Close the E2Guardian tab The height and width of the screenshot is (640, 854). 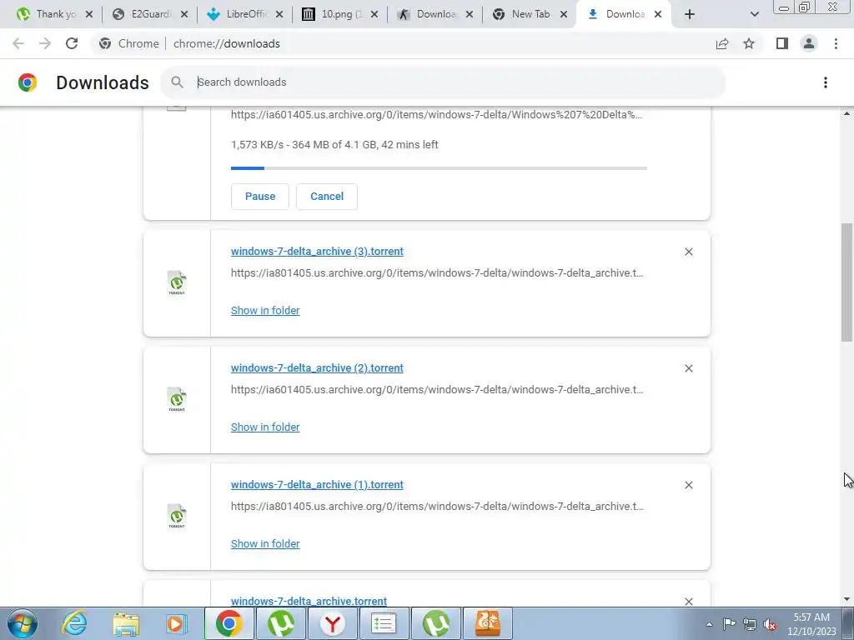[184, 14]
